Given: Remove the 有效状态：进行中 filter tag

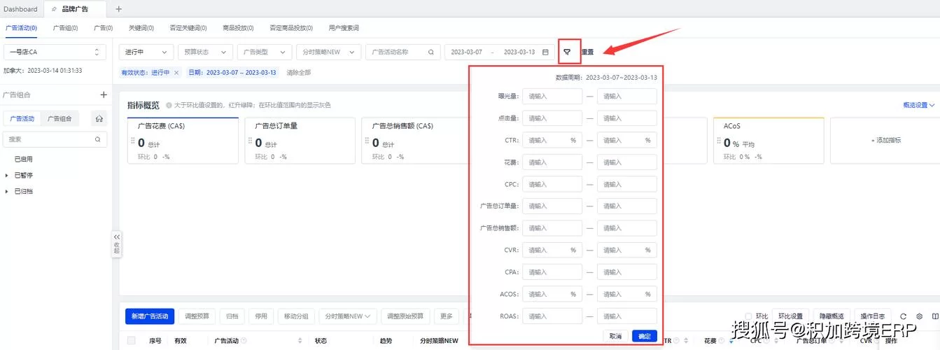Looking at the screenshot, I should [x=176, y=72].
